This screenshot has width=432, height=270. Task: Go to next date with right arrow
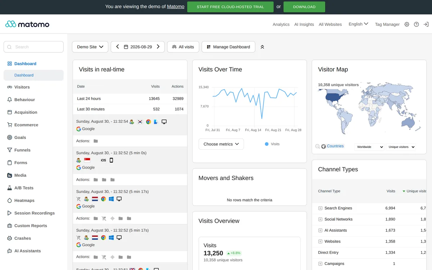click(158, 47)
